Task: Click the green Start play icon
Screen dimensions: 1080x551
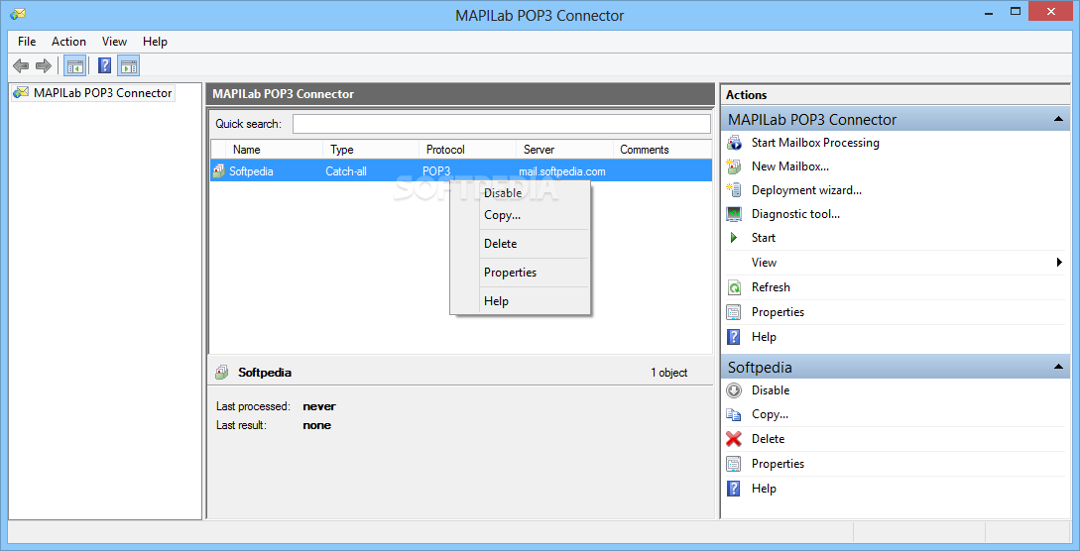Action: (x=734, y=237)
